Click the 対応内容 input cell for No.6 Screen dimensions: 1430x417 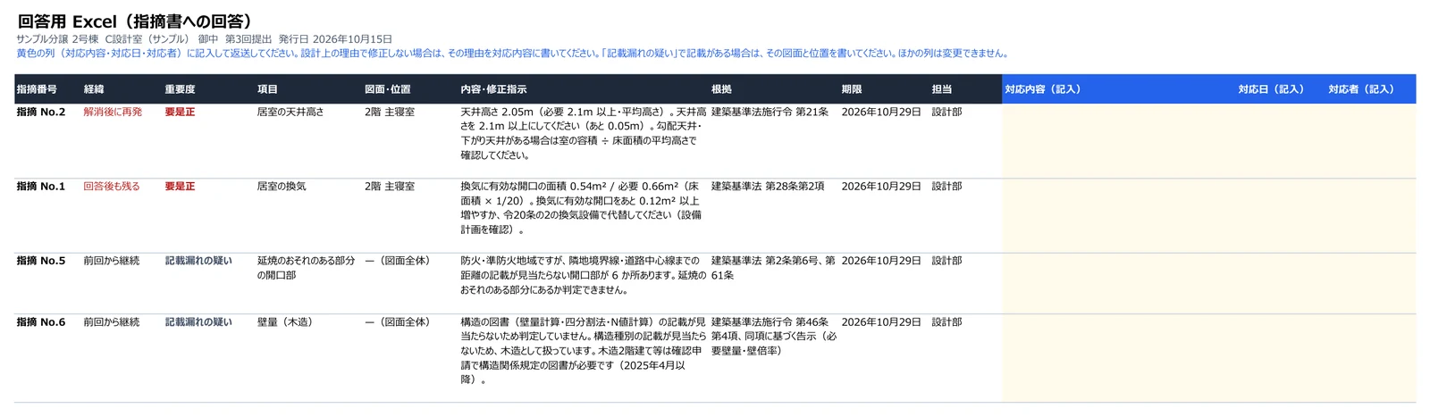pos(1119,358)
